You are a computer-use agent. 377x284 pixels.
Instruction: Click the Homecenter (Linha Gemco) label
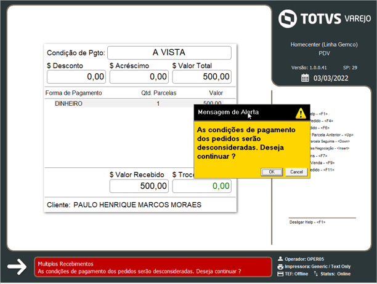pyautogui.click(x=324, y=45)
